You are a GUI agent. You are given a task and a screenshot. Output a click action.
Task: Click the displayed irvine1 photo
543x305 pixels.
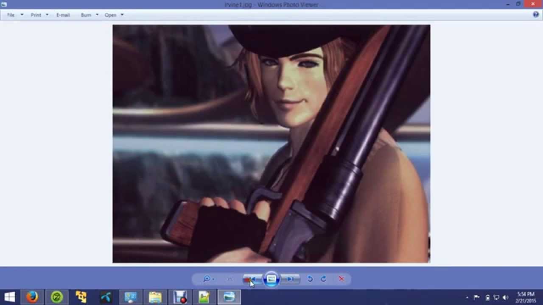271,144
